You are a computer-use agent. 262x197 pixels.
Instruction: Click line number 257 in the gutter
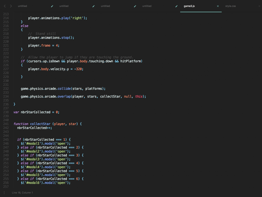6,187
